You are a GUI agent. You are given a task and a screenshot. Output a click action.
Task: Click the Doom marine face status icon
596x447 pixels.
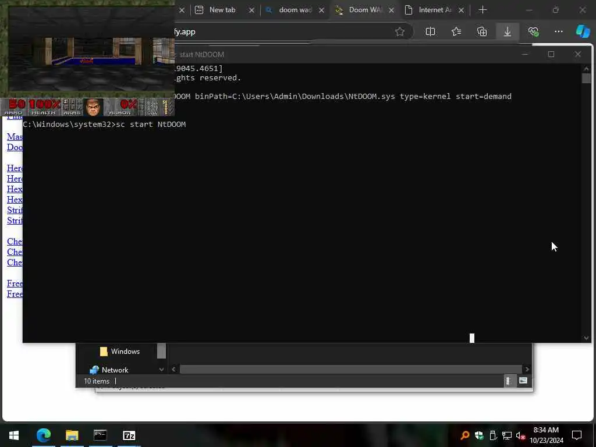pos(94,107)
